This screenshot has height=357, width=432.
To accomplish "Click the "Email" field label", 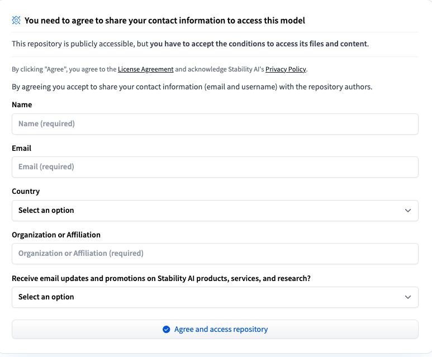I will pos(21,149).
